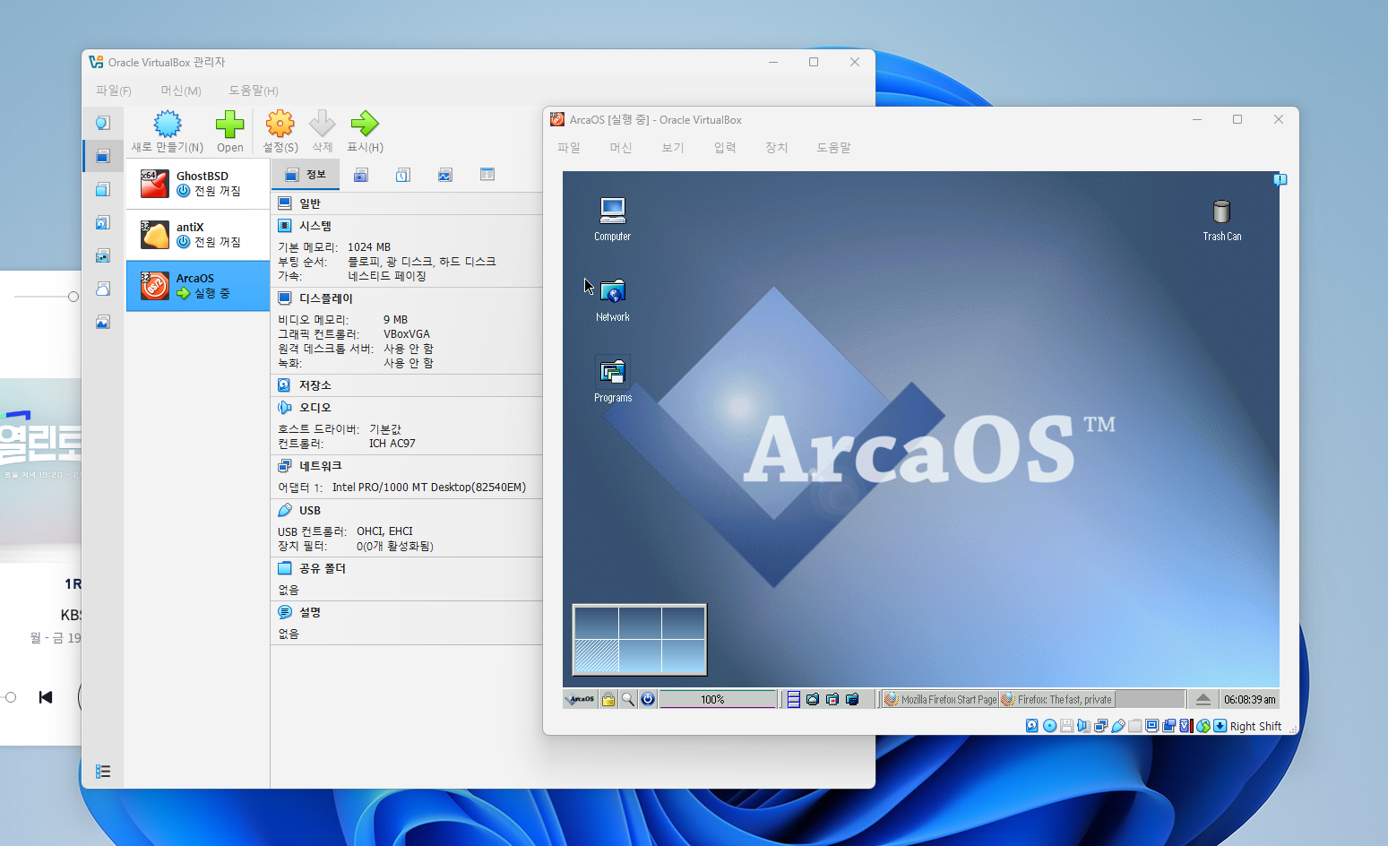
Task: Open 파일 menu in ArcaOS VM window
Action: click(x=569, y=148)
